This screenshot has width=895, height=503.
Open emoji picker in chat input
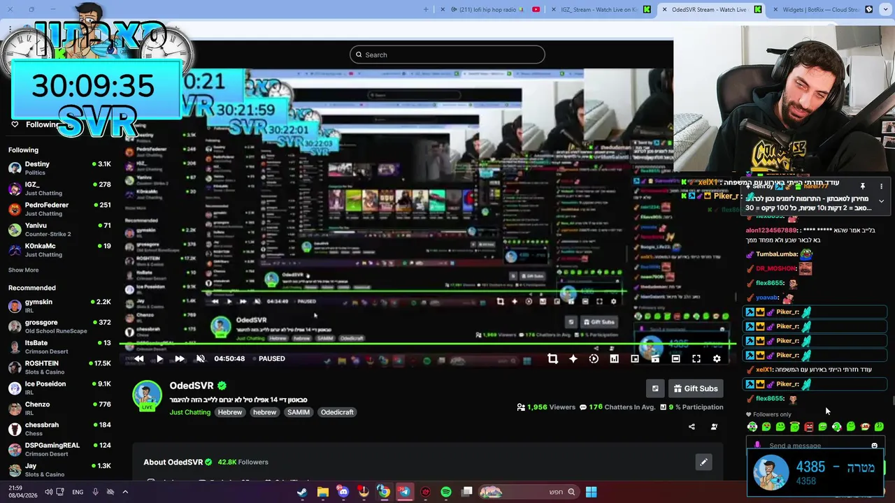pos(874,446)
